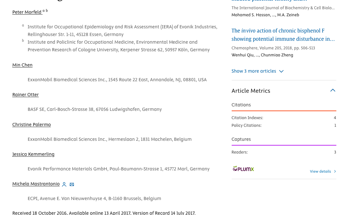Open View details for PlumX metrics
Screen dimensions: 344x215
320,171
